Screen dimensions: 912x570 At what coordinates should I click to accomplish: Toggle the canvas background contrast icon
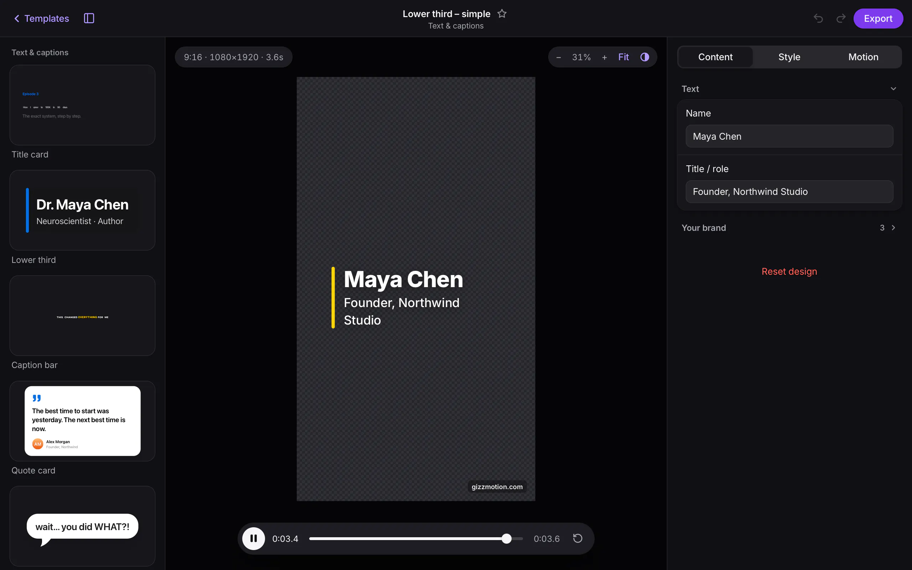click(x=645, y=57)
